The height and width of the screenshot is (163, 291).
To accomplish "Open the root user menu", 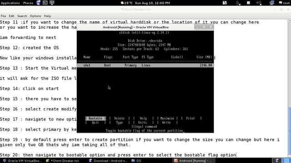I will 284,3.
